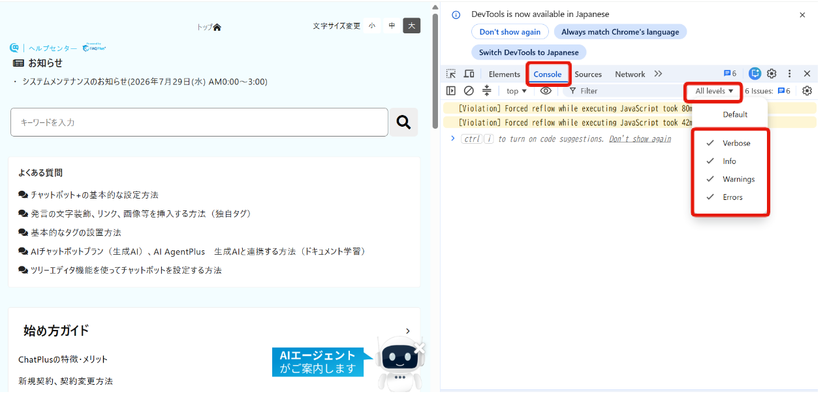
Task: Click the info icon in the language notice
Action: point(456,14)
